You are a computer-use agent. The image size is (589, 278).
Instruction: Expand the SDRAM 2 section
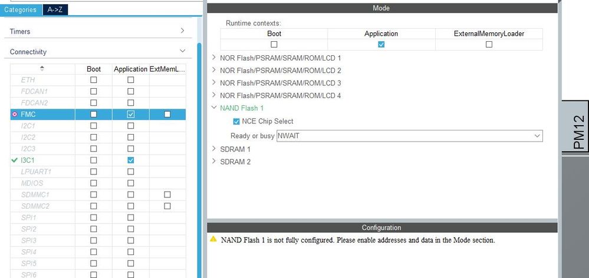click(x=214, y=162)
